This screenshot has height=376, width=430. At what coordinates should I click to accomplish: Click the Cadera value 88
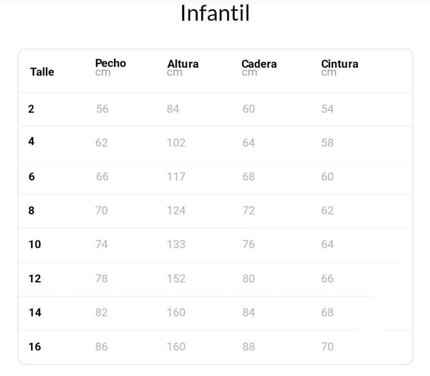pos(249,347)
